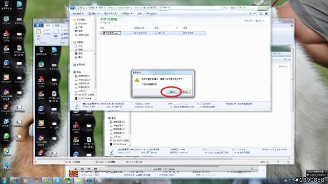Click Paint's zoom in plus button
328x184 pixels.
coord(289,162)
